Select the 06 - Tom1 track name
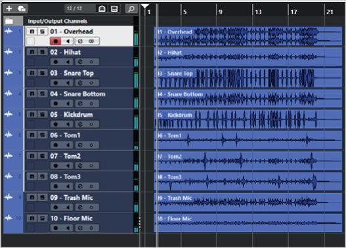 (x=65, y=135)
